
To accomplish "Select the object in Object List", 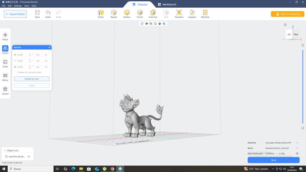I will tap(17, 157).
